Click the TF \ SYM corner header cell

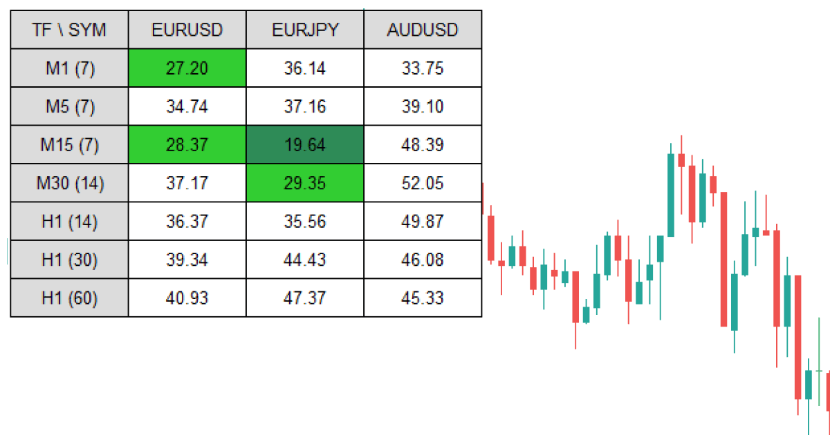tap(69, 30)
